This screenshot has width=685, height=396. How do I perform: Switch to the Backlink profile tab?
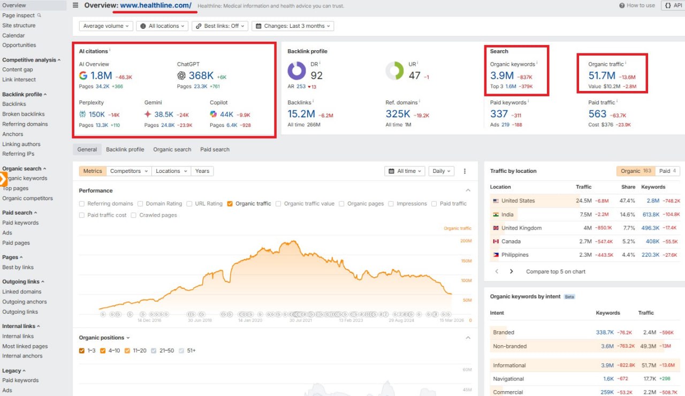pyautogui.click(x=125, y=150)
